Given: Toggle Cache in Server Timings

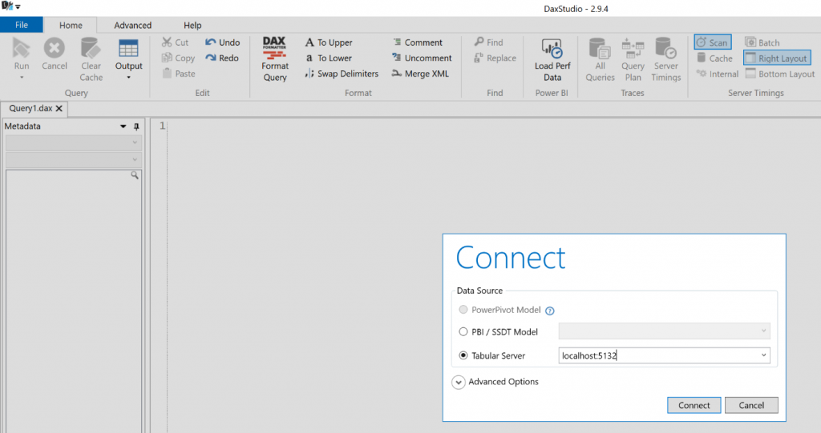Looking at the screenshot, I should click(714, 58).
